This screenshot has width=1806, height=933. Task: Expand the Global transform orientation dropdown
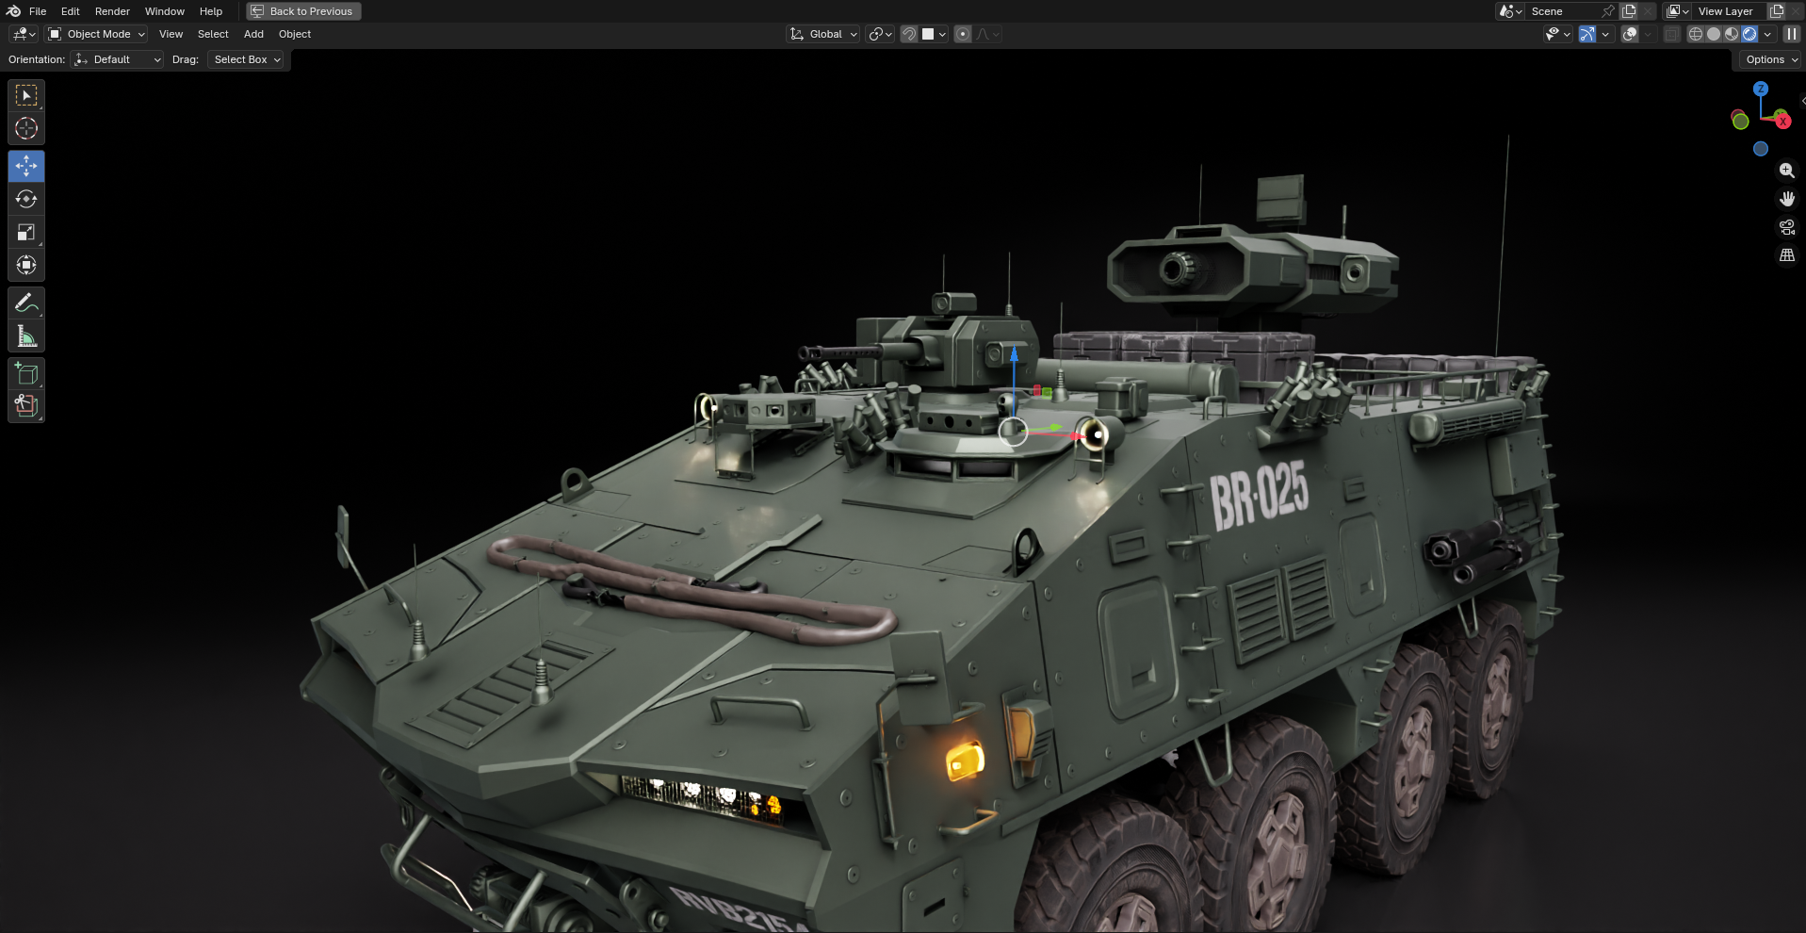(823, 34)
